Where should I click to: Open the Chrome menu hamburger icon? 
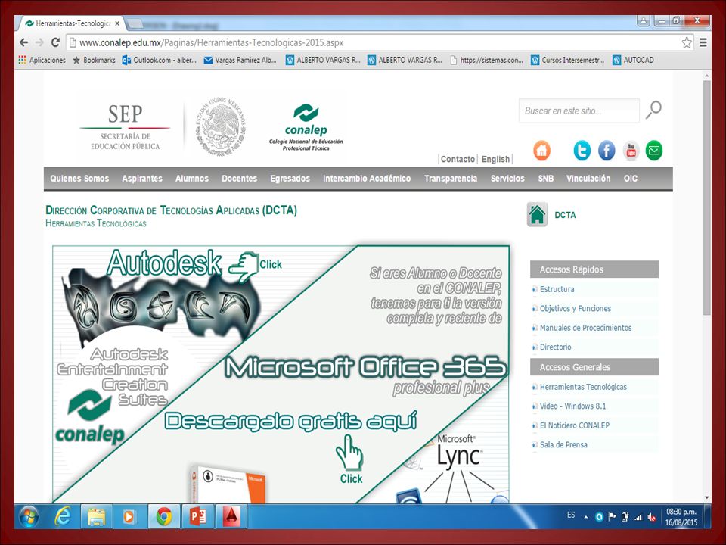point(703,42)
